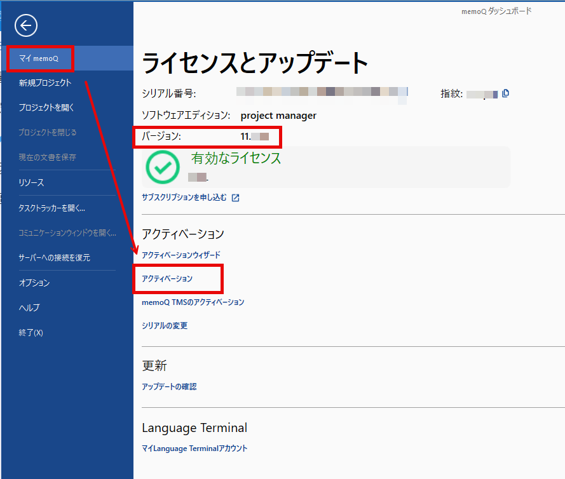This screenshot has height=479, width=565.
Task: Click the green checkmark license icon
Action: click(162, 167)
